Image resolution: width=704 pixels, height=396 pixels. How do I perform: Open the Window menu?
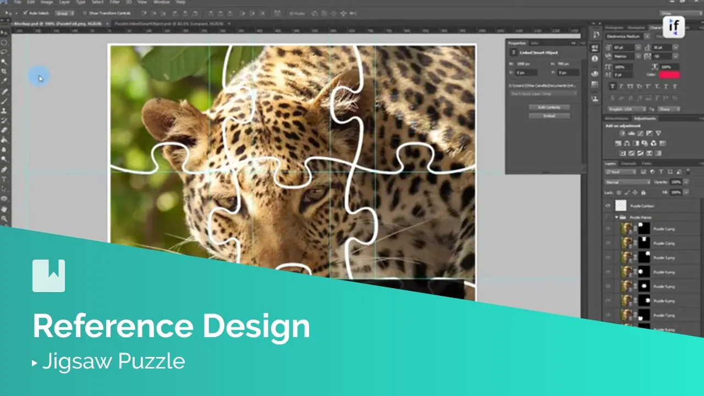(x=162, y=2)
